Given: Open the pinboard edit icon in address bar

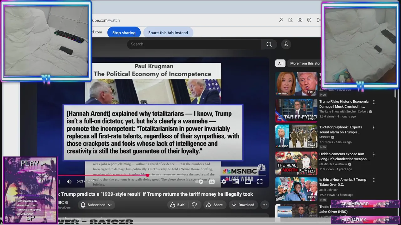Looking at the screenshot, I should click(290, 20).
